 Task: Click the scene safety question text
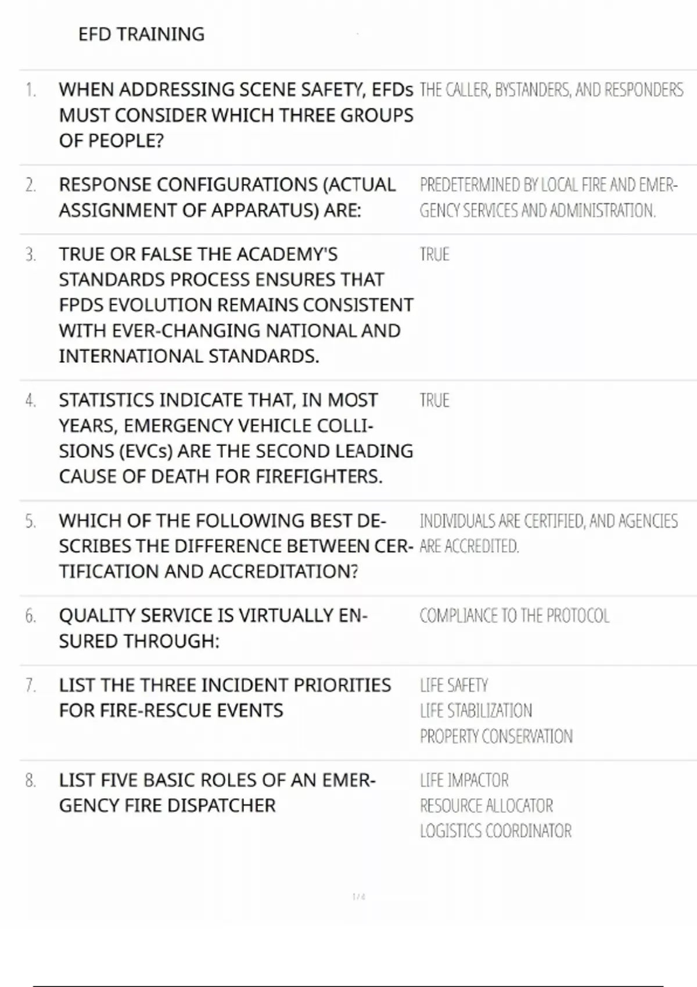235,115
